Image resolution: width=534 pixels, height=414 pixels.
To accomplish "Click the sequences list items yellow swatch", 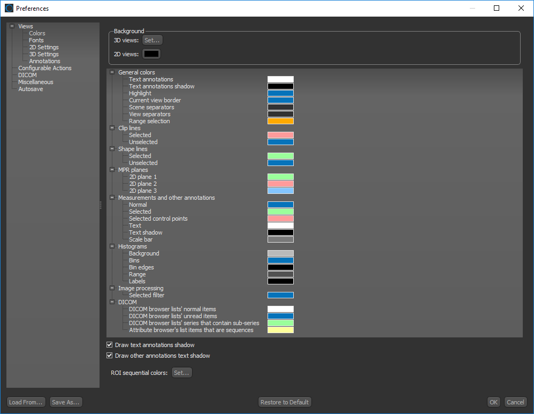I will 280,330.
